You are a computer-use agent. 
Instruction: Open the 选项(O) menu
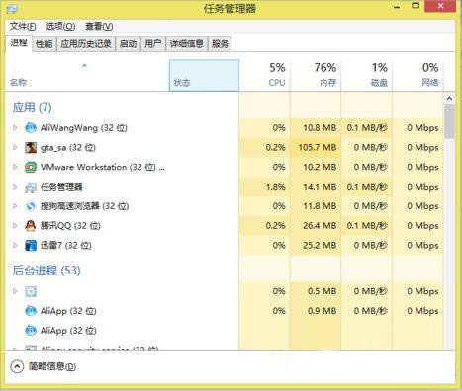pos(60,26)
